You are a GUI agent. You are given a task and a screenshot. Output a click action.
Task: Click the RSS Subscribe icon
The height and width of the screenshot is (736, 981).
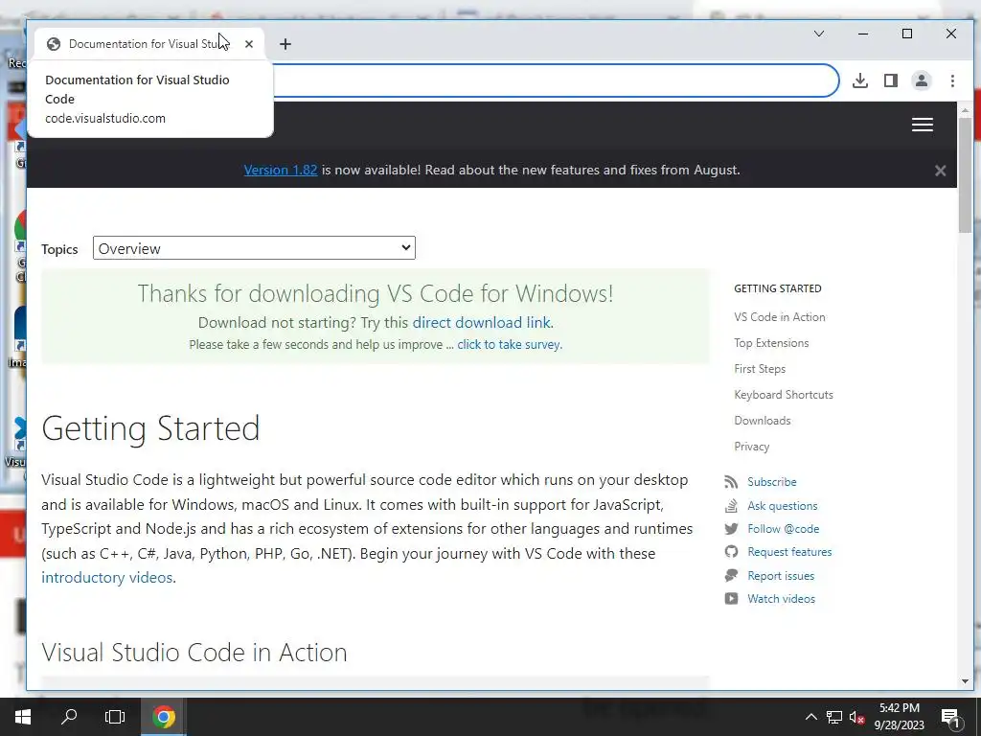(x=731, y=482)
